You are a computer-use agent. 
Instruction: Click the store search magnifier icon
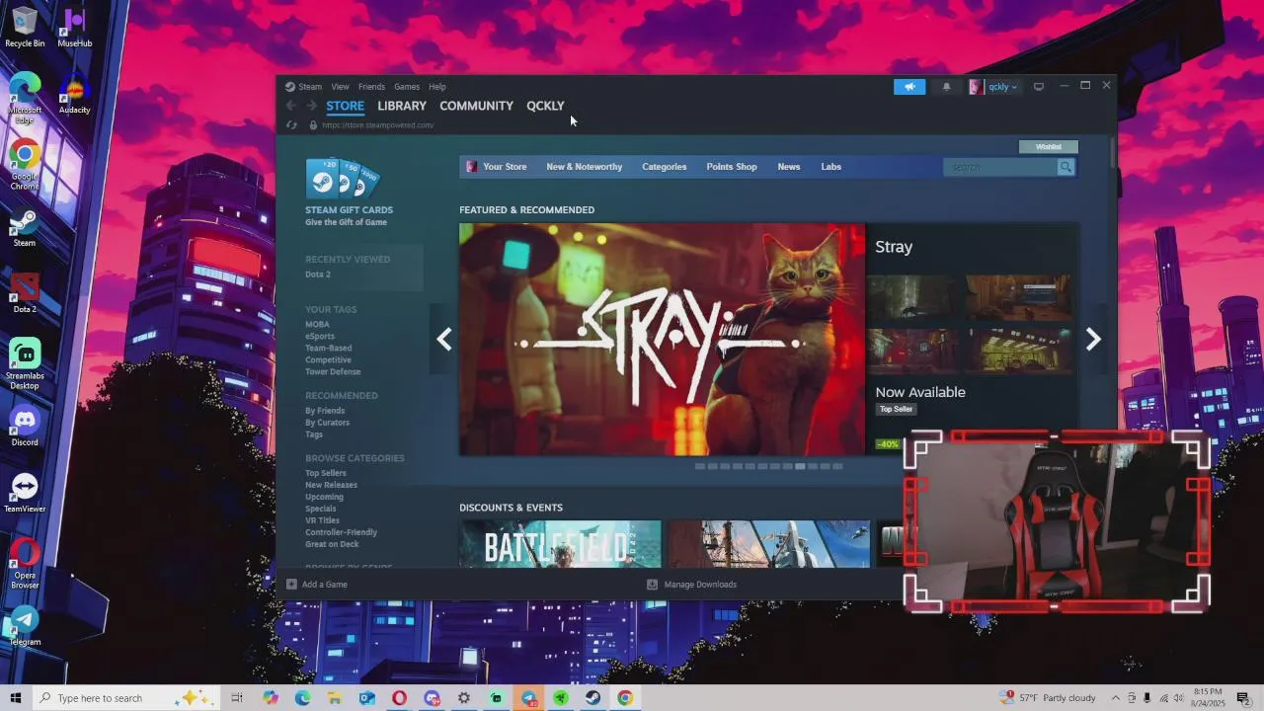(x=1066, y=167)
